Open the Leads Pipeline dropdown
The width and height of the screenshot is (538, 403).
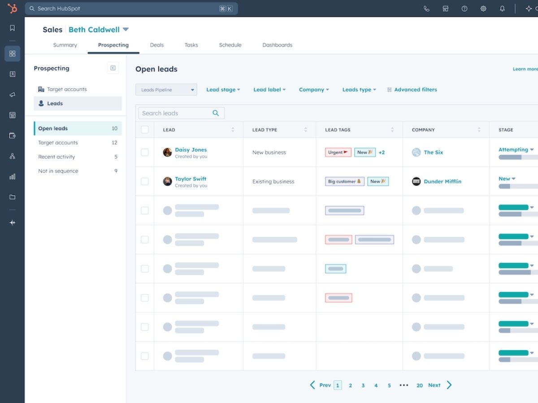tap(166, 90)
